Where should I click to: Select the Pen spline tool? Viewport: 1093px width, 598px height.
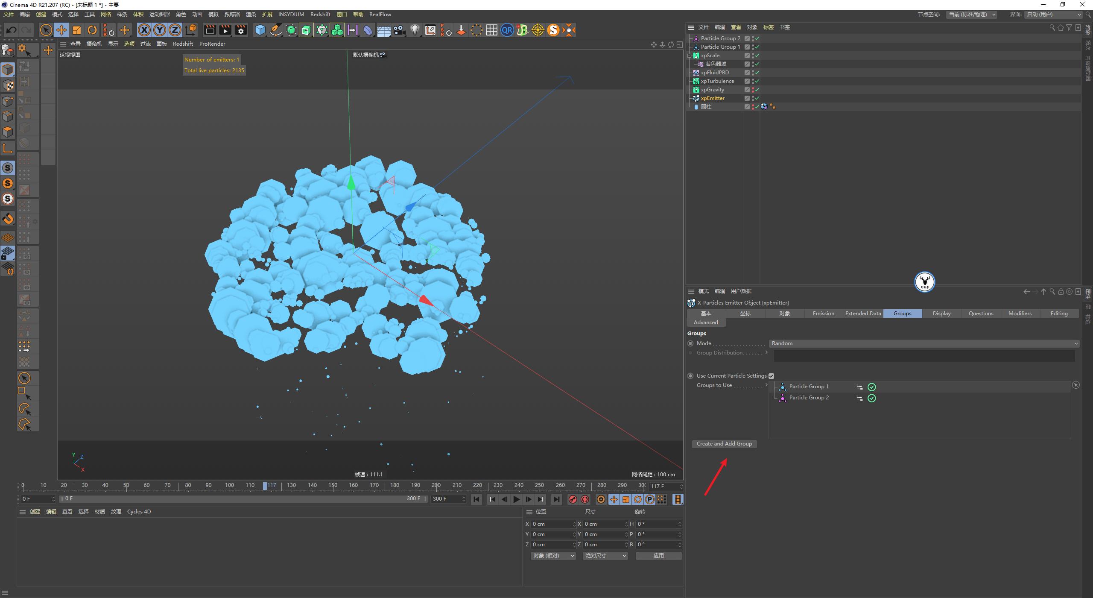pos(275,30)
